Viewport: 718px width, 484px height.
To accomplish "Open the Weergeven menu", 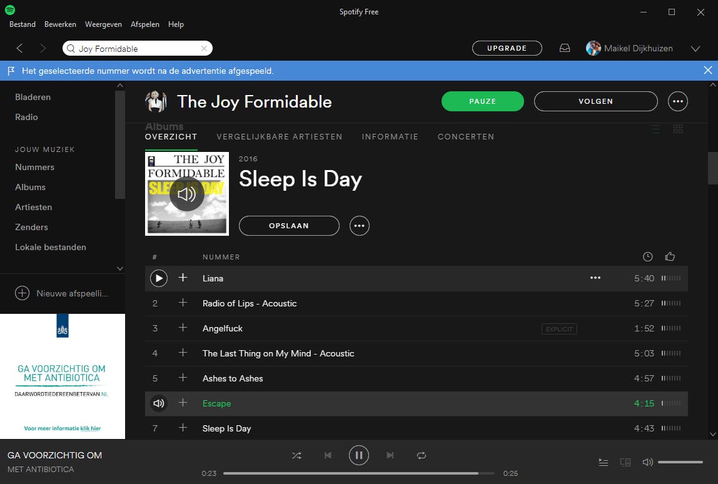I will click(x=103, y=24).
